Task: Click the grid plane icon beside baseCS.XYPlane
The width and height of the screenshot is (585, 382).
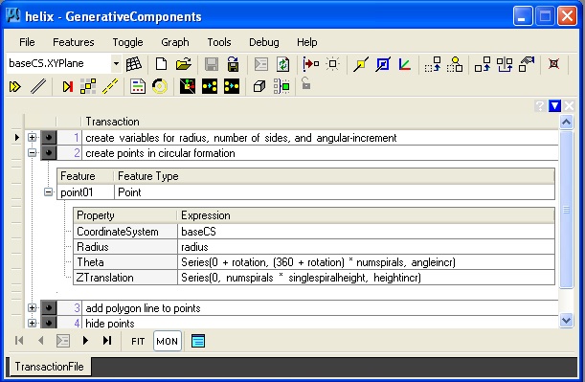Action: click(x=134, y=64)
